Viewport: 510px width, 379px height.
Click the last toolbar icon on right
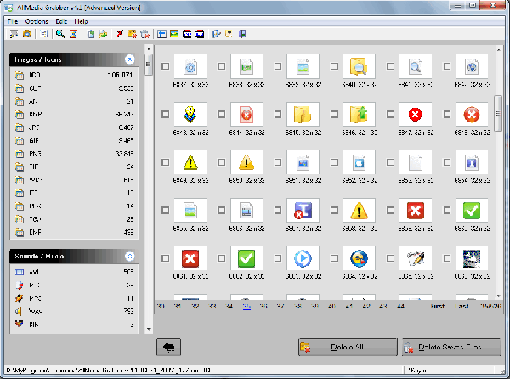[x=242, y=34]
